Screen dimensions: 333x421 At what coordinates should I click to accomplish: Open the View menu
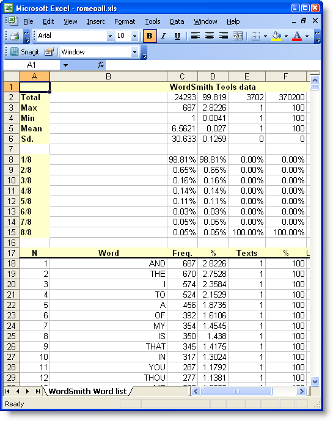coord(70,21)
